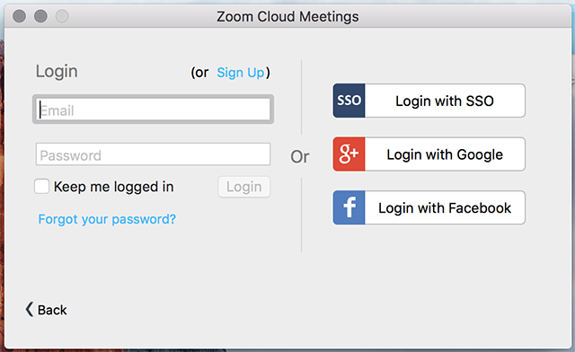The height and width of the screenshot is (352, 575).
Task: Choose Login with Facebook
Action: pyautogui.click(x=429, y=207)
